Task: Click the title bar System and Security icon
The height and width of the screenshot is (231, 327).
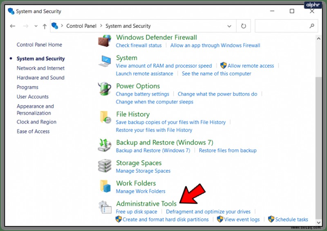Action: 11,11
